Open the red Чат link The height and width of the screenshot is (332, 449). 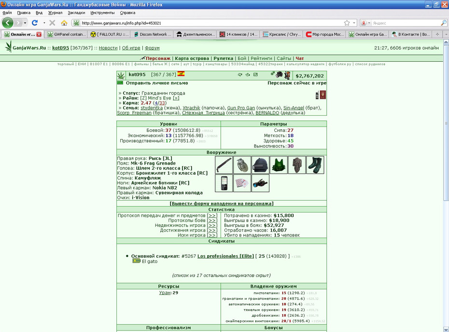299,58
